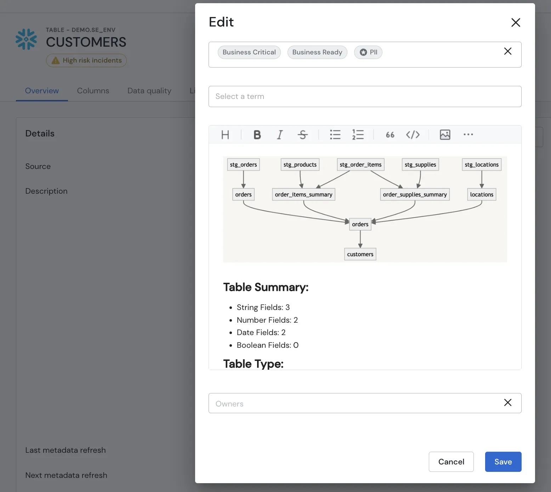Click the Edit dialog title
Image resolution: width=551 pixels, height=492 pixels.
221,22
